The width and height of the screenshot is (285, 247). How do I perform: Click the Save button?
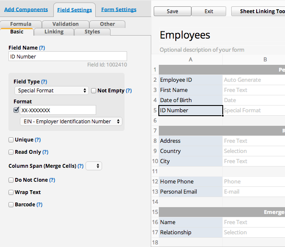coord(172,11)
